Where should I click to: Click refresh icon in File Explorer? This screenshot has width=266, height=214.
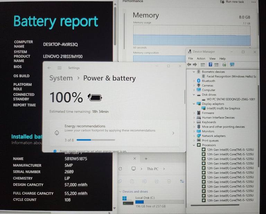tap(120, 169)
